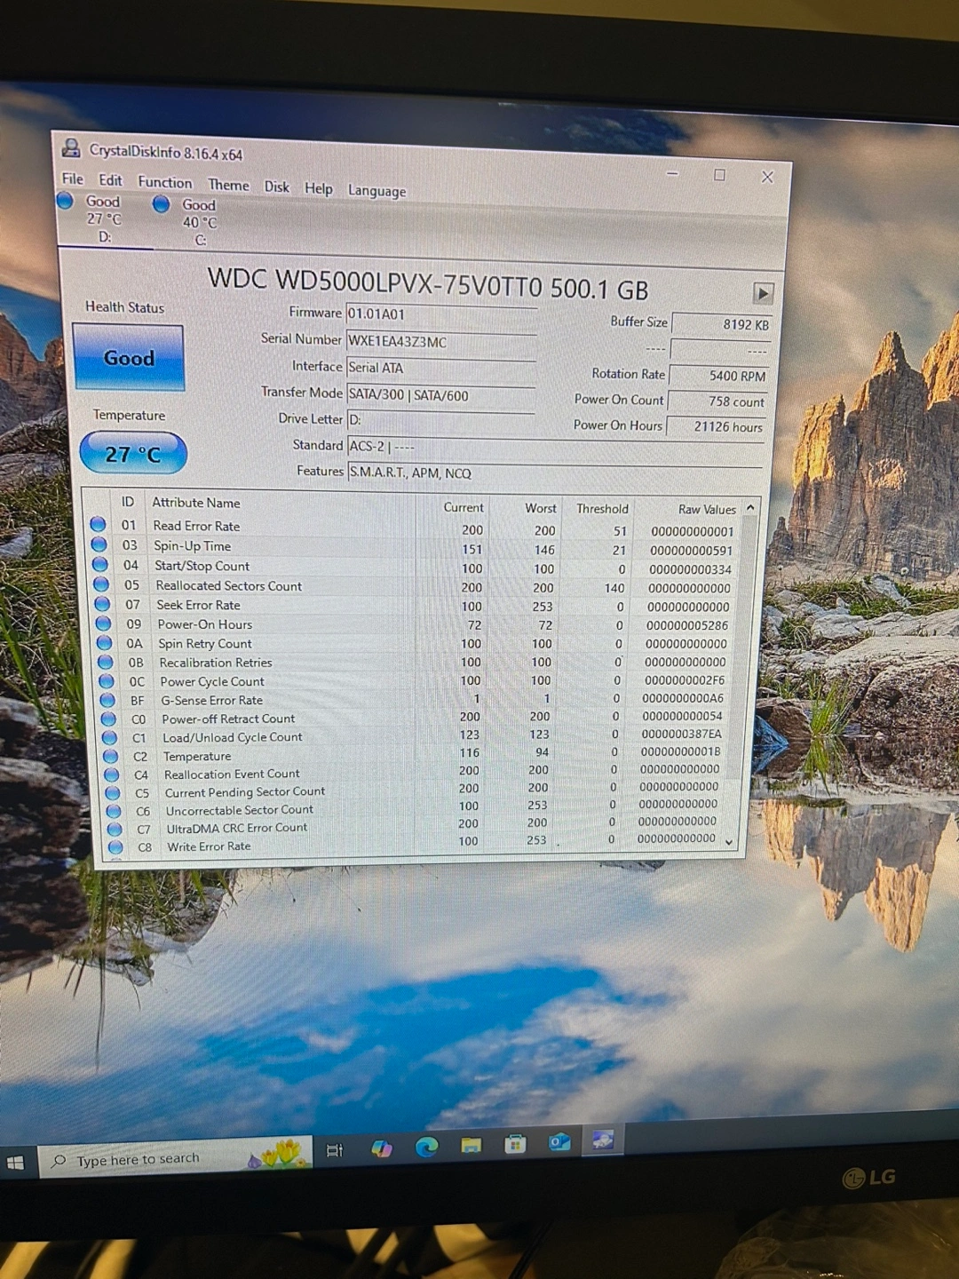The image size is (959, 1279).
Task: Click the Transfer Mode field
Action: (440, 395)
